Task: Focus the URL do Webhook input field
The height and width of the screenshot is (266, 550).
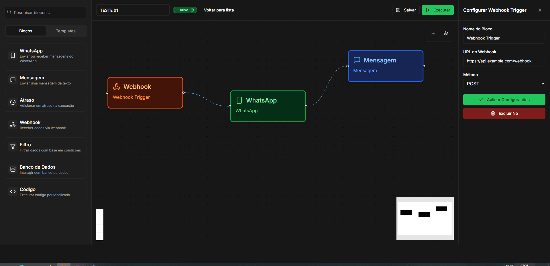Action: (504, 61)
